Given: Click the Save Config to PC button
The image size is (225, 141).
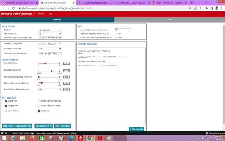Looking at the screenshot, I should (x=44, y=126).
